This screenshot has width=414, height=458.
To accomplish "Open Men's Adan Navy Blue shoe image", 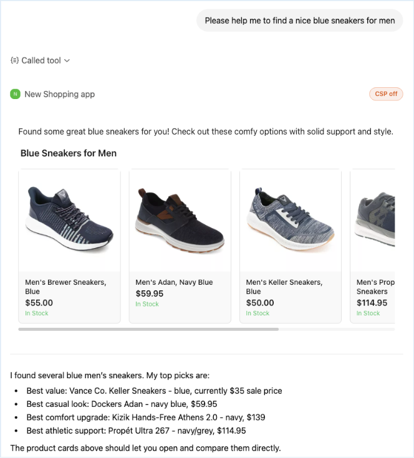I will pos(180,221).
